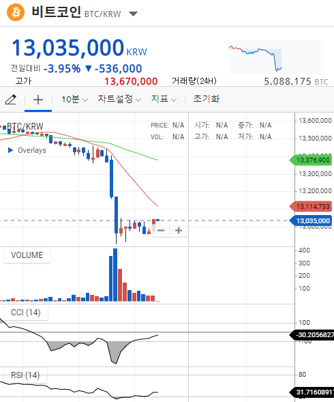Image resolution: width=334 pixels, height=402 pixels.
Task: Select the crosshair plus tool
Action: click(x=38, y=100)
